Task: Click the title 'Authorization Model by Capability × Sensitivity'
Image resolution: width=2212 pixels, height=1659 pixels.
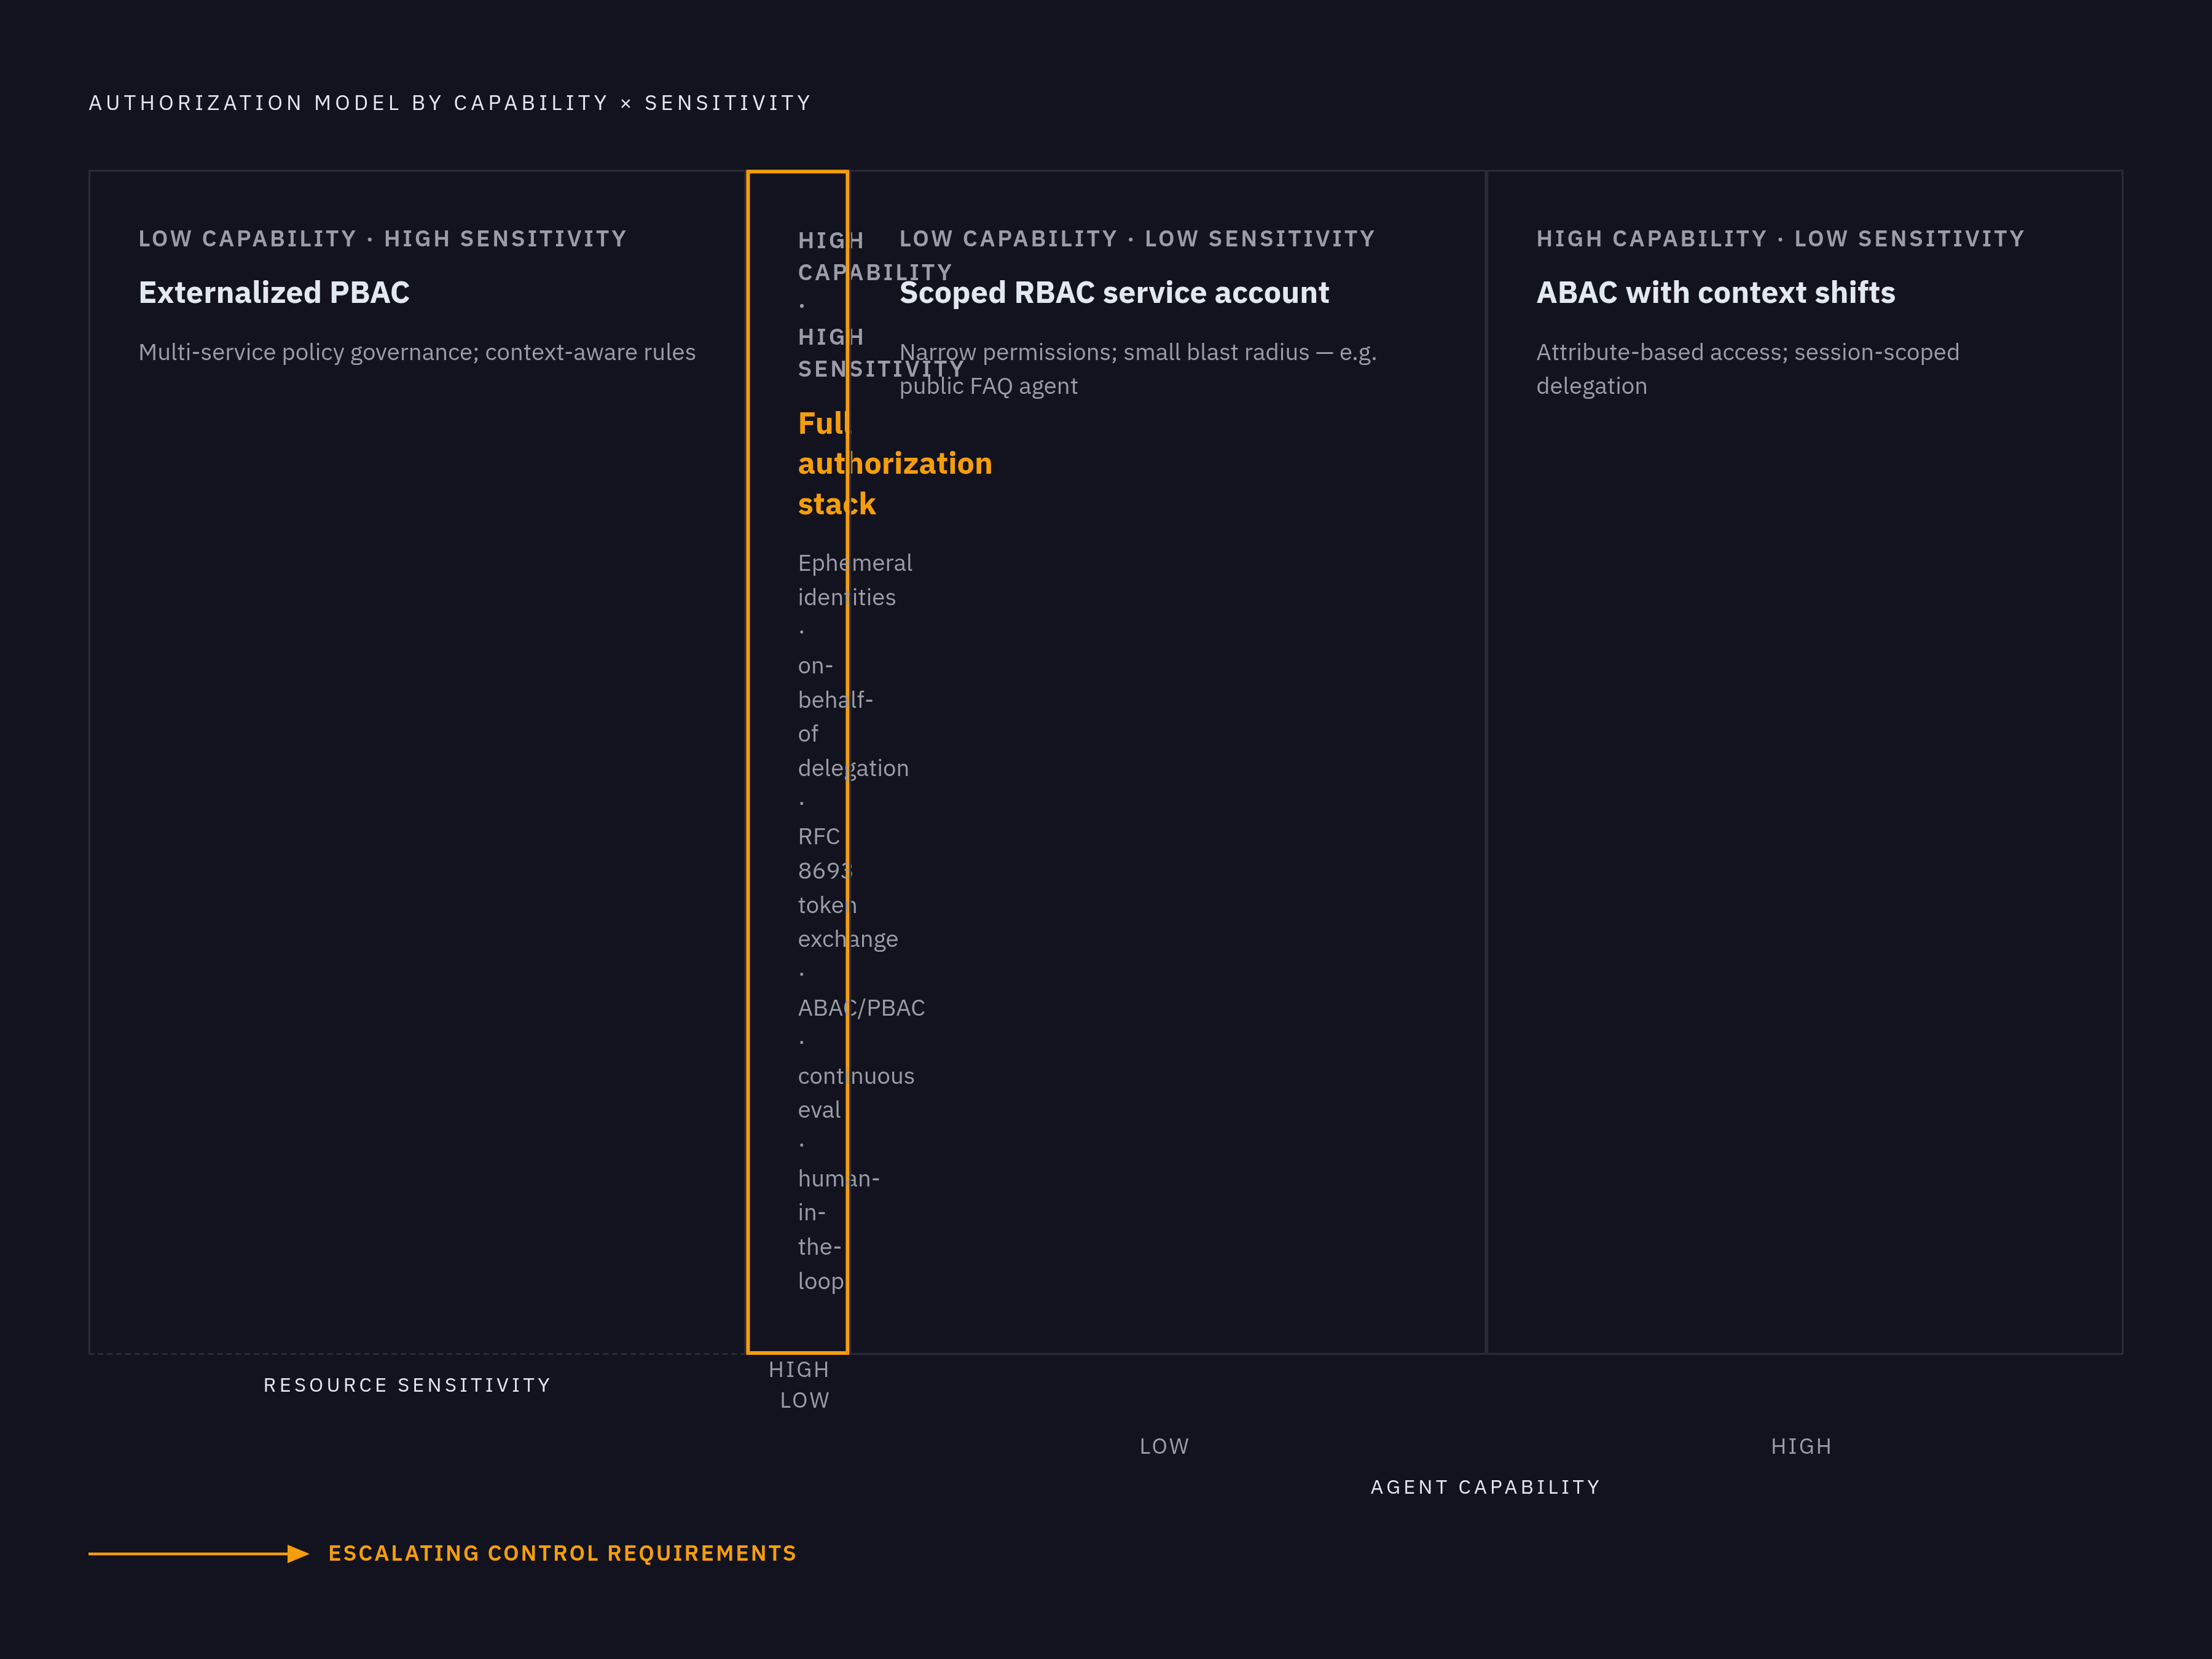Action: click(450, 103)
